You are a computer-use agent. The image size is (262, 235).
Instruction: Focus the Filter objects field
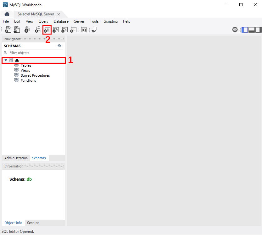tap(36, 53)
